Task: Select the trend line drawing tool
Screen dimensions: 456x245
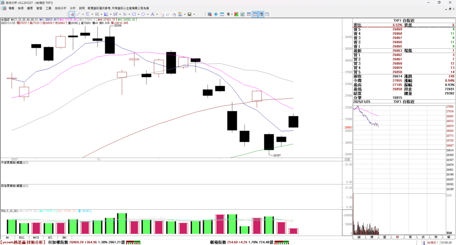Action: (x=78, y=14)
